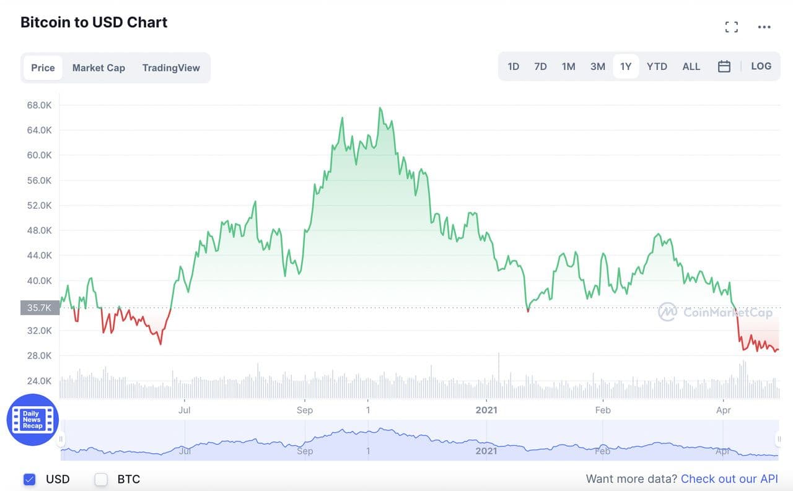Click the Daily News Recap badge
Image resolution: width=793 pixels, height=491 pixels.
[32, 419]
